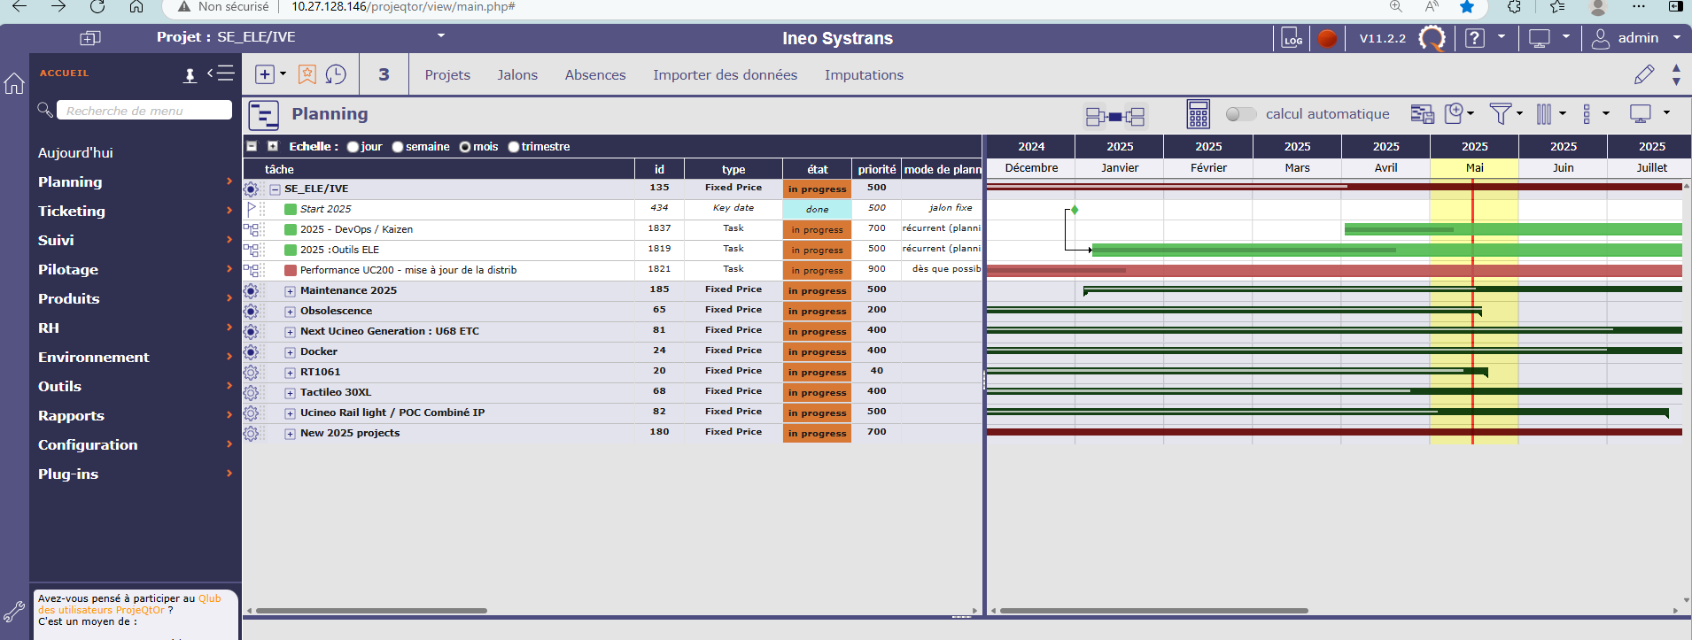Open the filter funnel icon
This screenshot has width=1692, height=640.
point(1500,113)
